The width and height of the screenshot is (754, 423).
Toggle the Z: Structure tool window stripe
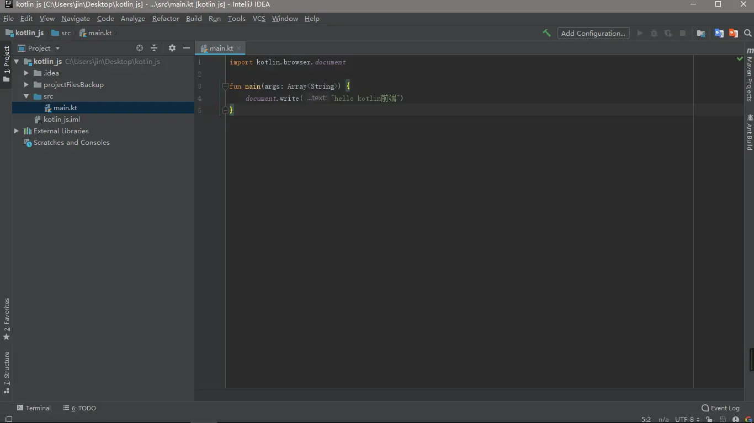6,372
